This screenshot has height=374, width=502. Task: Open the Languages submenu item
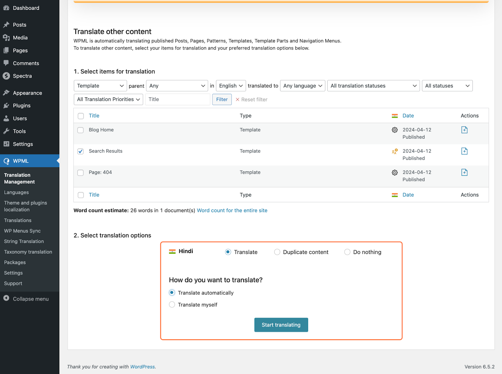click(x=16, y=192)
